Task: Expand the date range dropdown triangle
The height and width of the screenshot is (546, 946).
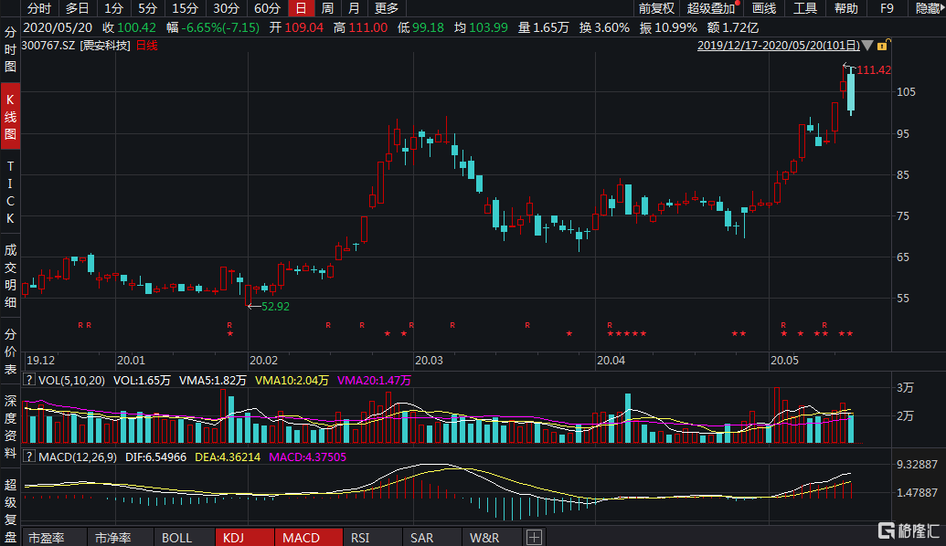Action: point(868,45)
